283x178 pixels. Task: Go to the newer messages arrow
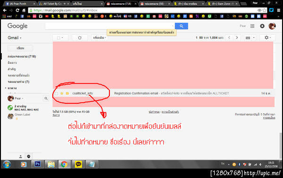pyautogui.click(x=229, y=38)
